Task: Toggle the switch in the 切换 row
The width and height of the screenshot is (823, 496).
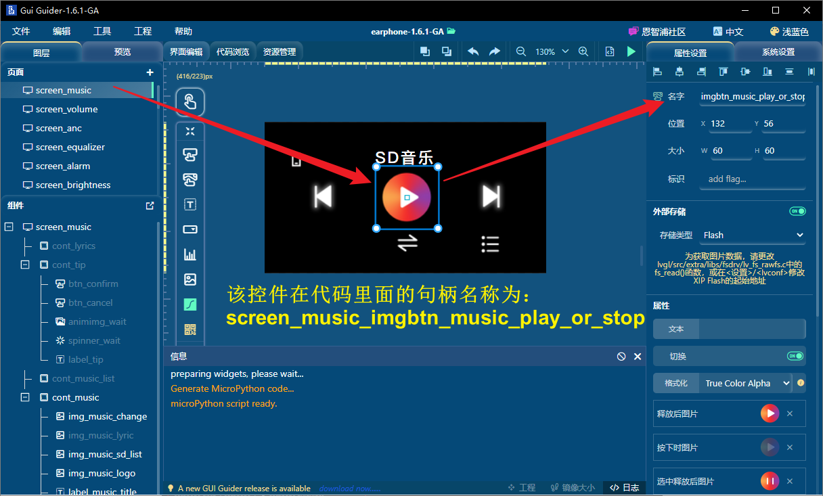Action: 795,356
